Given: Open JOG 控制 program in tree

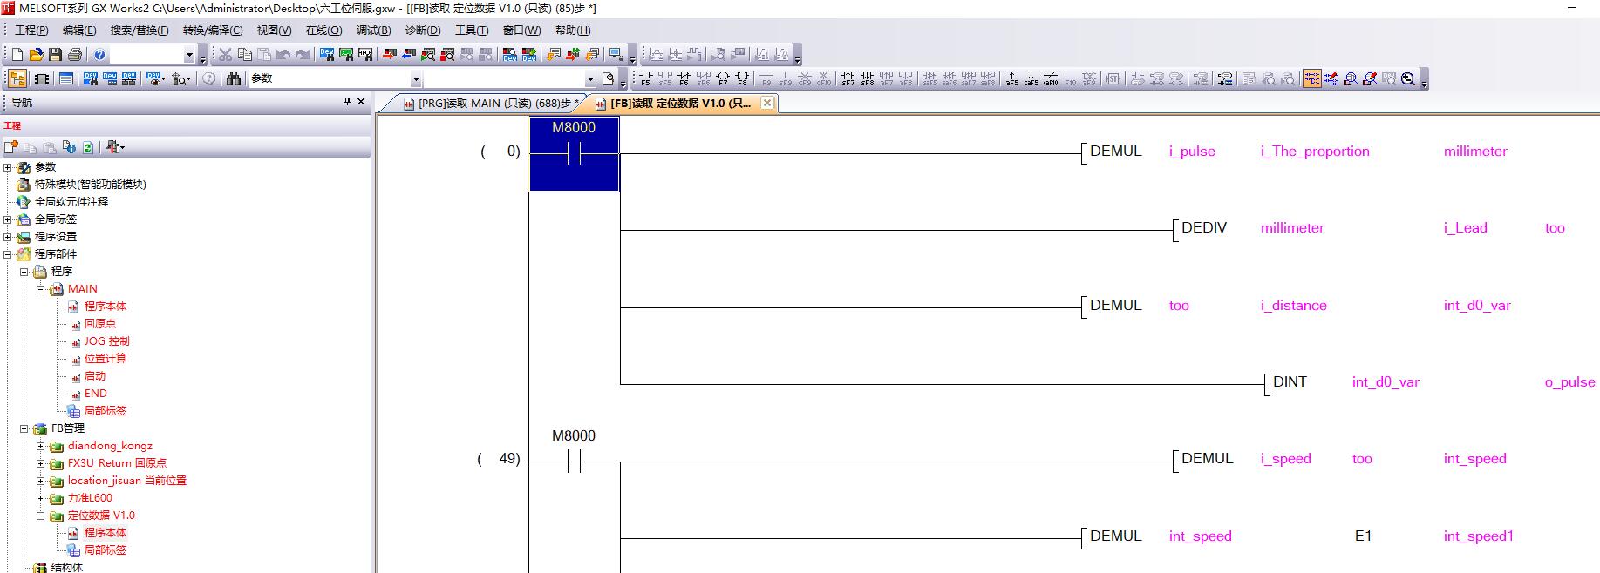Looking at the screenshot, I should [x=106, y=341].
